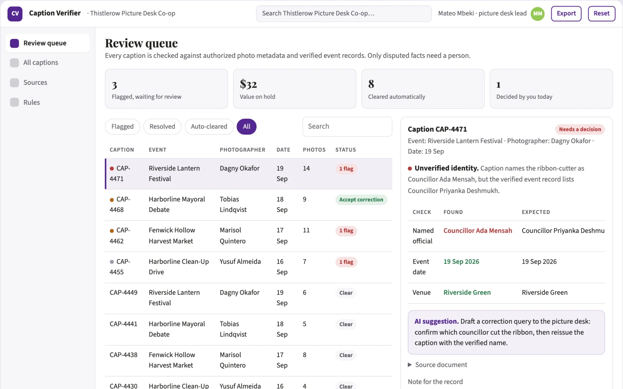Open the Review queue page
The image size is (623, 389).
click(x=48, y=43)
